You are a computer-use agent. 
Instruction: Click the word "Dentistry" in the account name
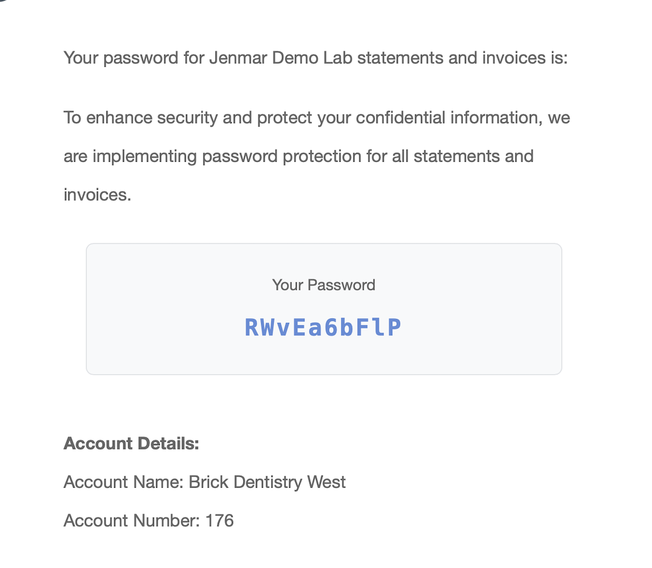point(268,482)
